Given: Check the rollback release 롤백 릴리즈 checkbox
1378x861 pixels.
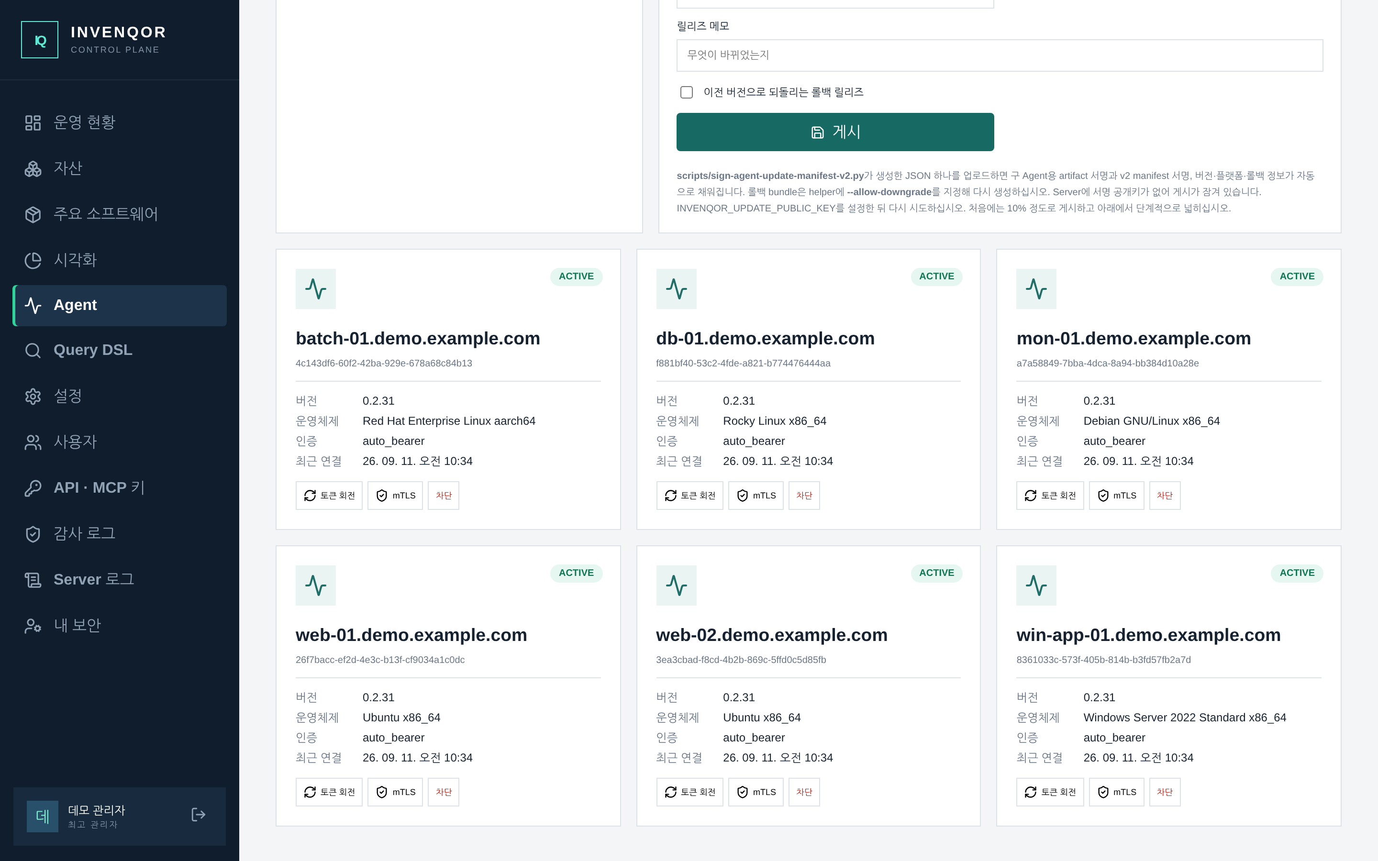Looking at the screenshot, I should click(x=687, y=92).
